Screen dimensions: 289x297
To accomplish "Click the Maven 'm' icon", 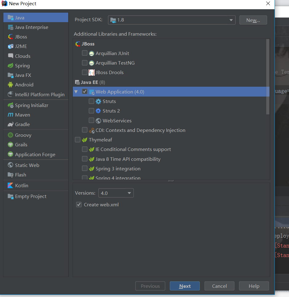I will point(10,115).
